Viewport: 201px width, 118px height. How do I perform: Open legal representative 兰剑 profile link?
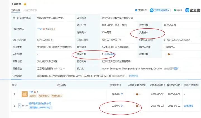point(40,29)
